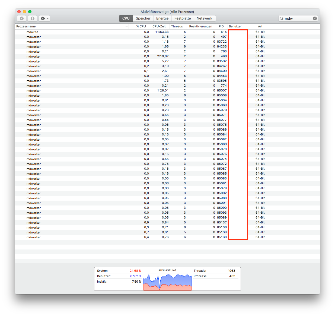Select the process with PID 85089
This screenshot has width=335, height=316.
click(x=167, y=217)
